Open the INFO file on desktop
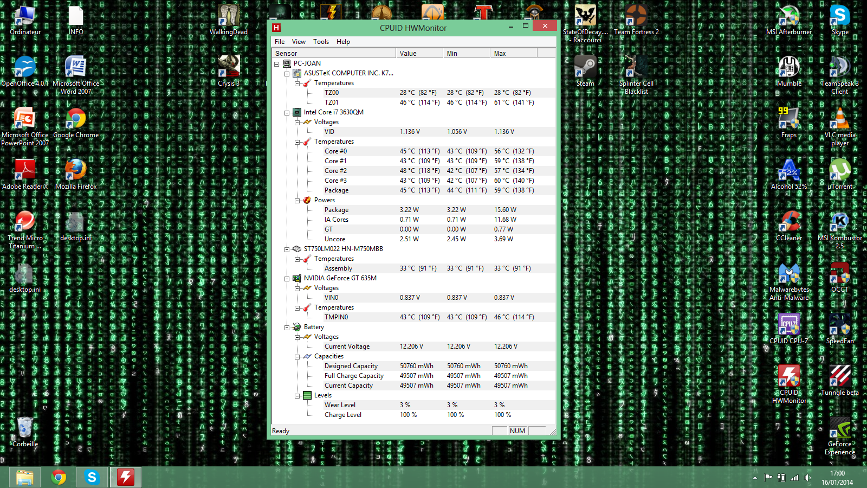This screenshot has width=867, height=488. click(x=76, y=21)
